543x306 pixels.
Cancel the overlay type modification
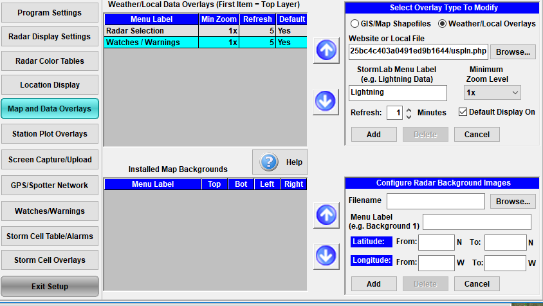477,135
